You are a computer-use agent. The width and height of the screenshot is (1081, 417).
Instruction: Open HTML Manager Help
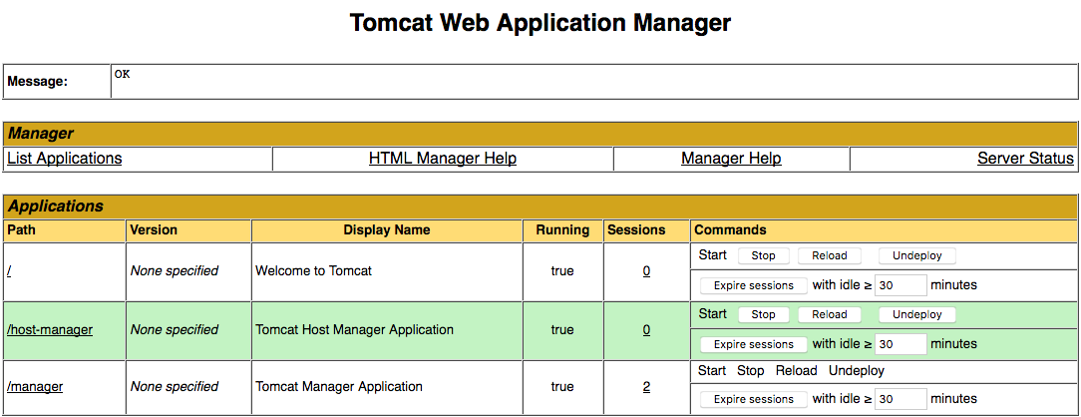point(443,159)
